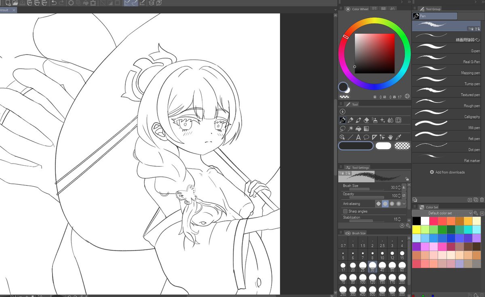Image resolution: width=485 pixels, height=297 pixels.
Task: Choose the G-pen sub tool
Action: [446, 48]
